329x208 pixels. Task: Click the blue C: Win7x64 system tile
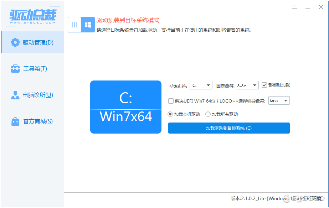pos(126,107)
